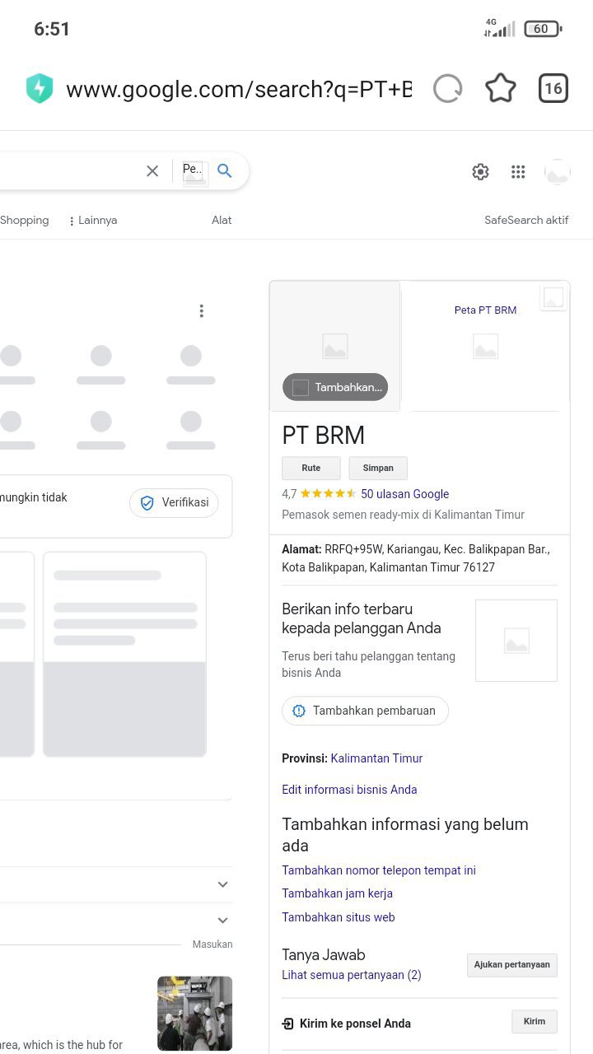Select the Shopping search tab

tap(25, 221)
